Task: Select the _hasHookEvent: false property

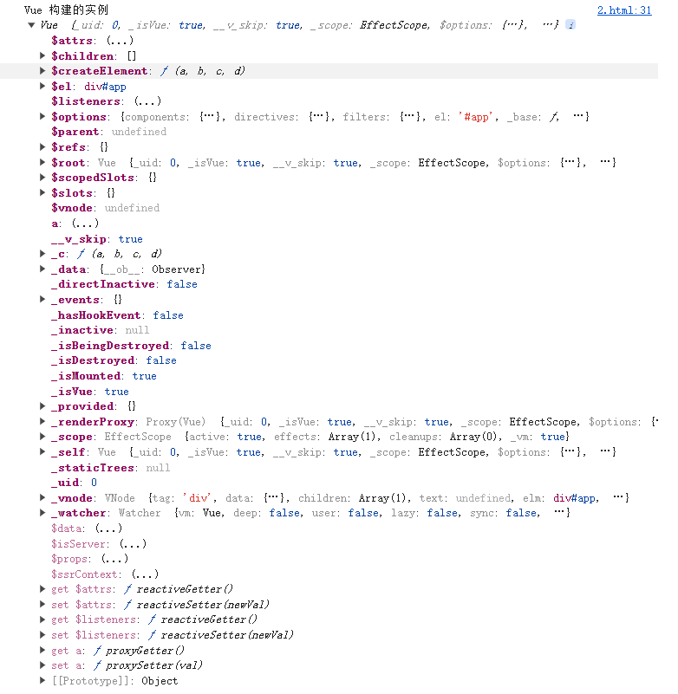Action: click(x=117, y=315)
